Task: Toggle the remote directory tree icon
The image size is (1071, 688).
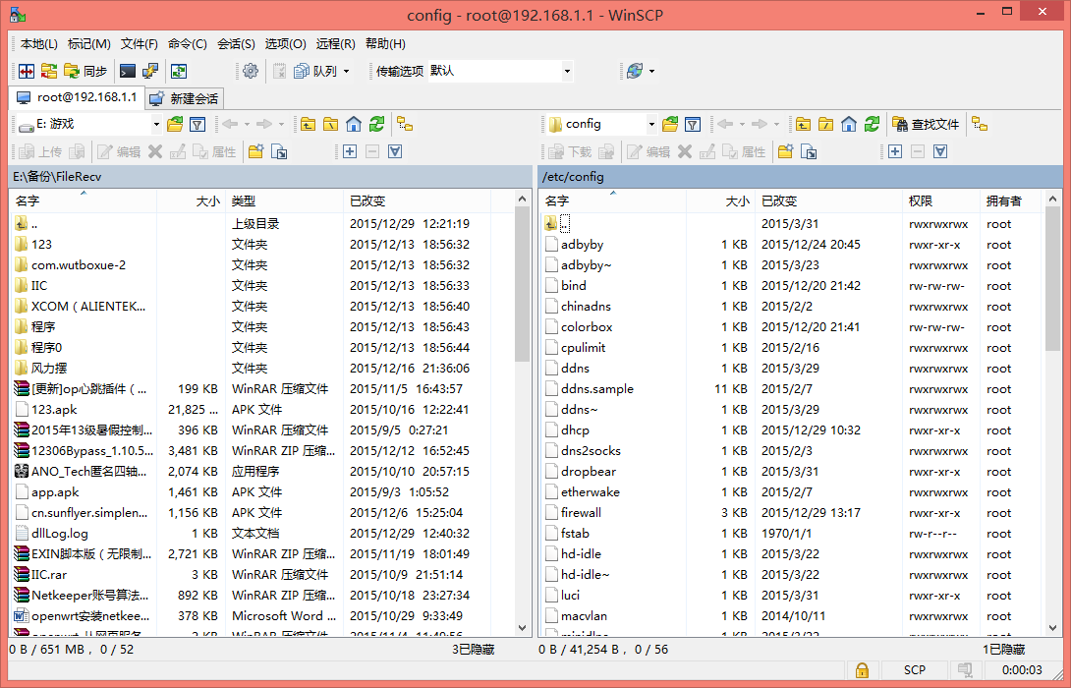Action: [981, 125]
